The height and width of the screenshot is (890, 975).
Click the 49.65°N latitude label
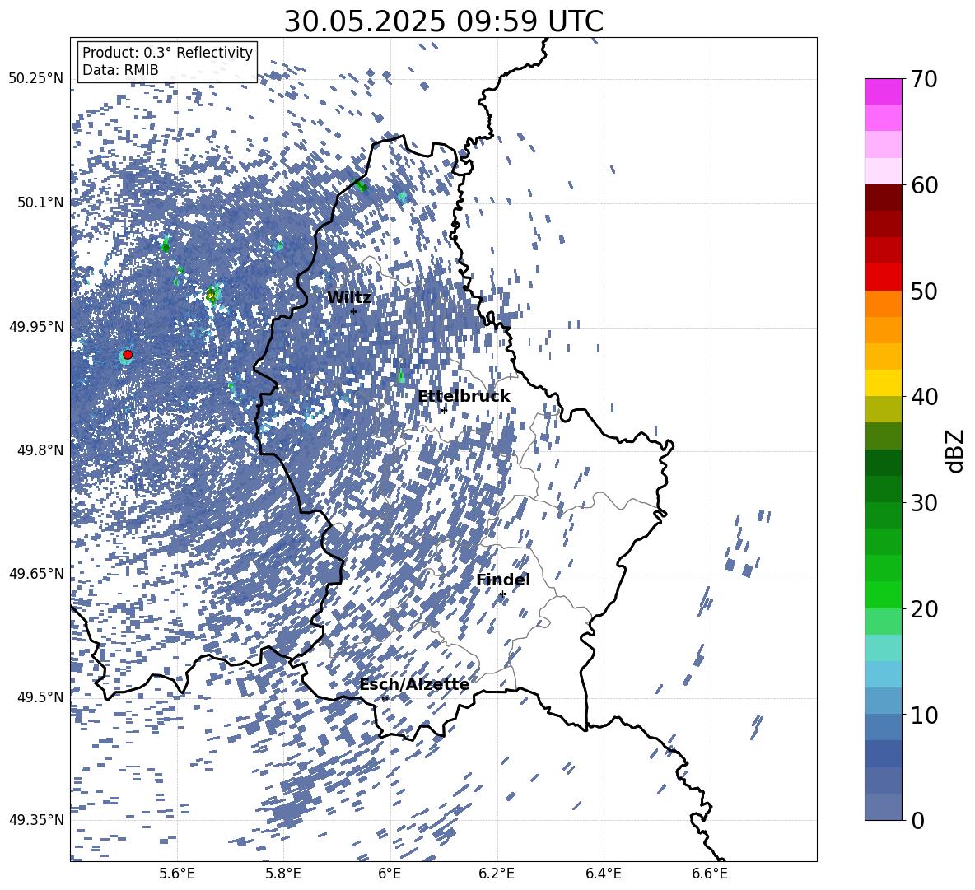pos(36,573)
